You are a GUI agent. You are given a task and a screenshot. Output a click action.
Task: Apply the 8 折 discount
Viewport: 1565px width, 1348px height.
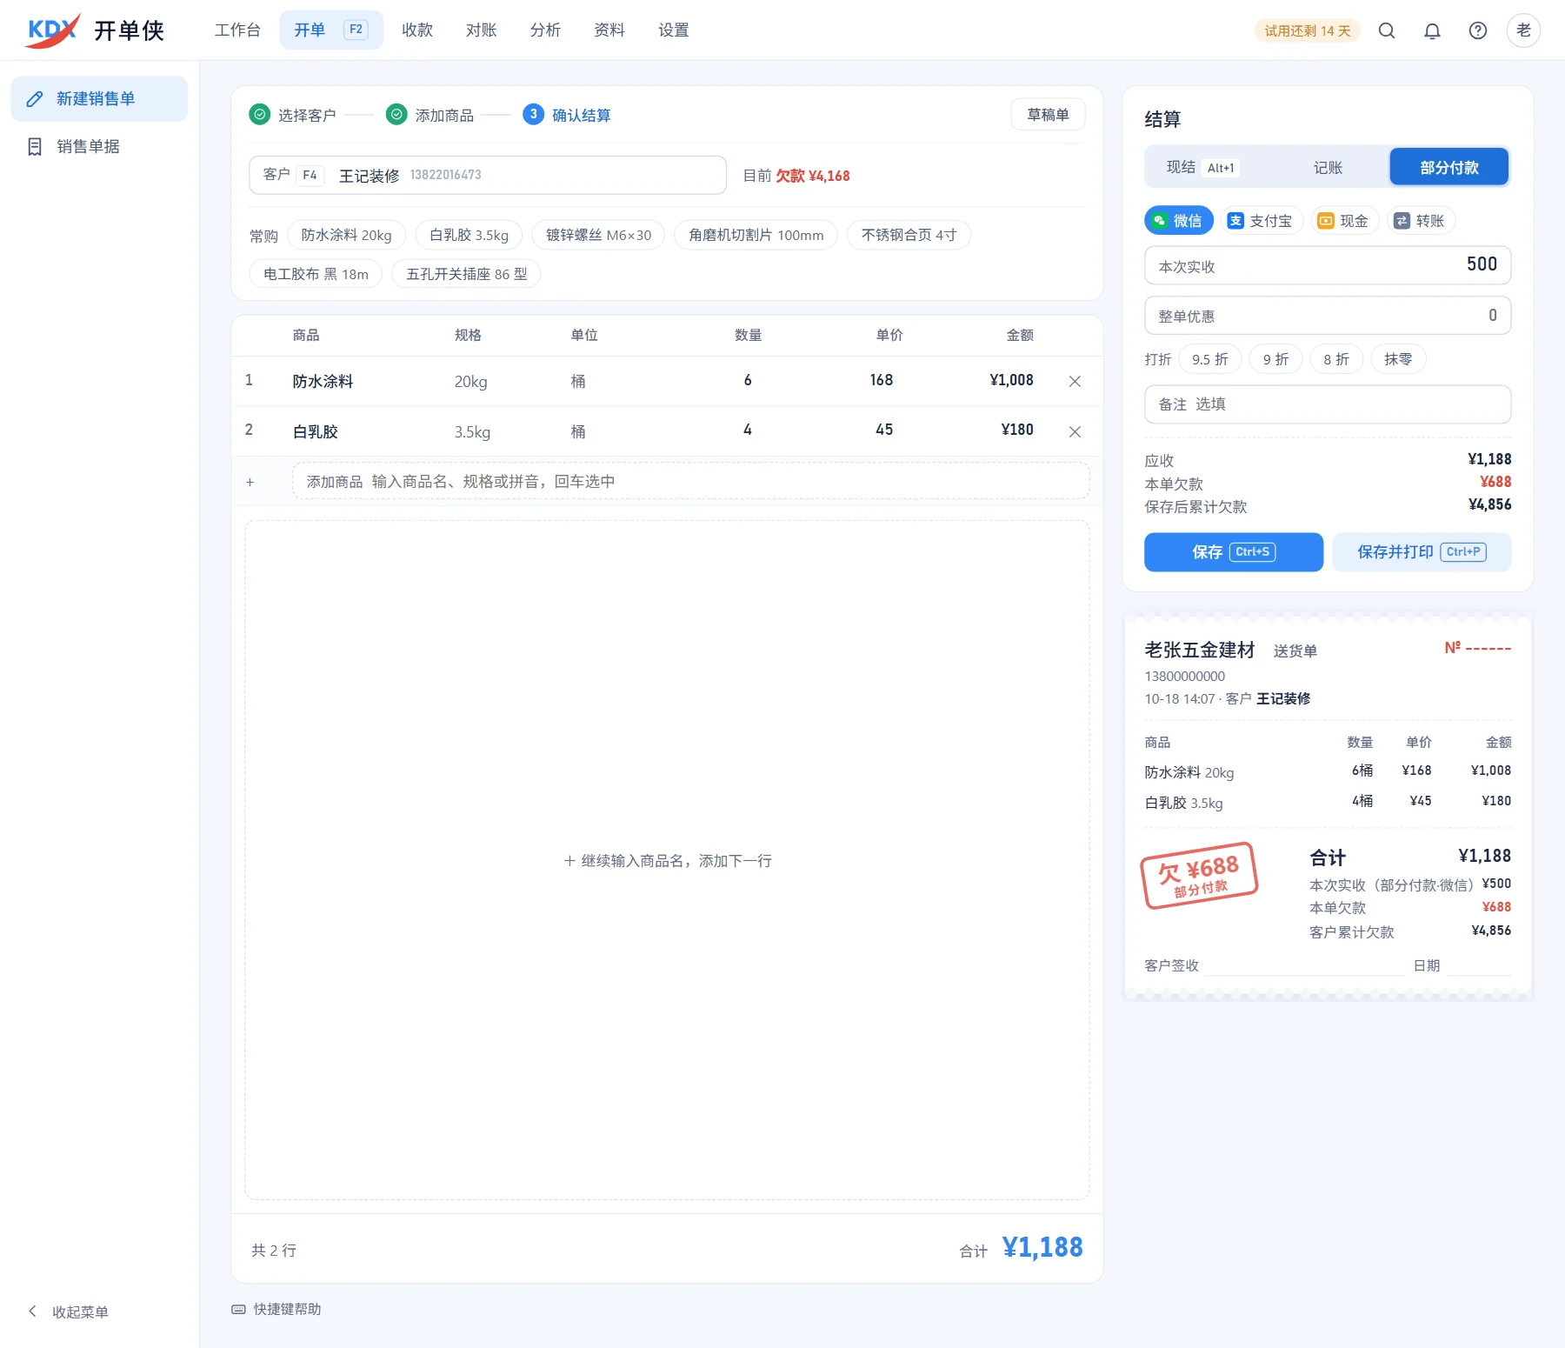coord(1335,359)
